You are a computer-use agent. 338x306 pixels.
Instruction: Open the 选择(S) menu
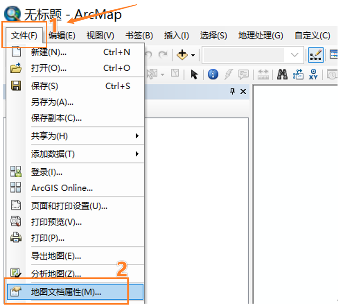tap(213, 36)
